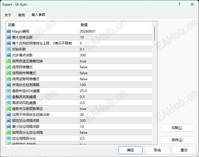Click the decimal icon beside 盘整波动率阈值

pos(8,97)
